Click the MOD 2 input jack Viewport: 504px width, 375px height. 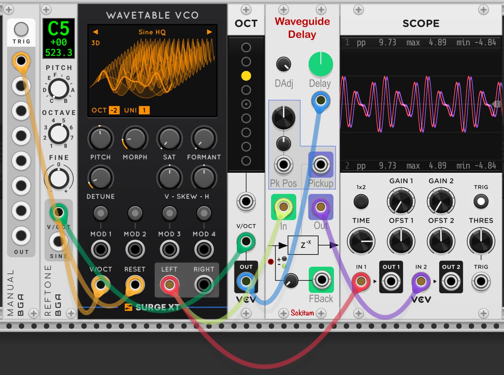pos(135,249)
